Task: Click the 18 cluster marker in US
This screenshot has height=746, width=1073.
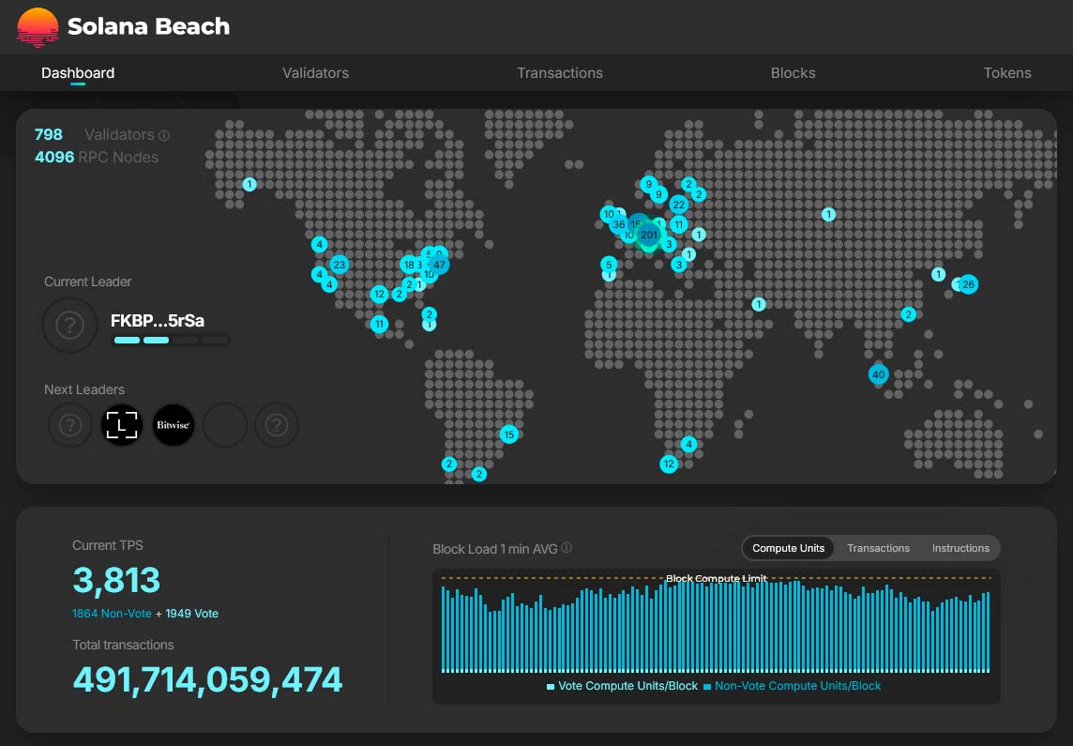Action: 409,265
